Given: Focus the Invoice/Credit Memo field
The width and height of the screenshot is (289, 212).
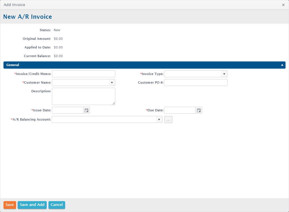Looking at the screenshot, I should [84, 74].
